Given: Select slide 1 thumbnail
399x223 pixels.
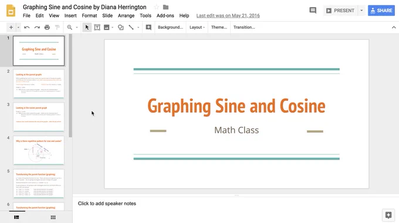Looking at the screenshot, I should tap(39, 50).
